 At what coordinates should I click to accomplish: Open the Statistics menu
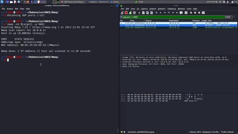[161, 9]
